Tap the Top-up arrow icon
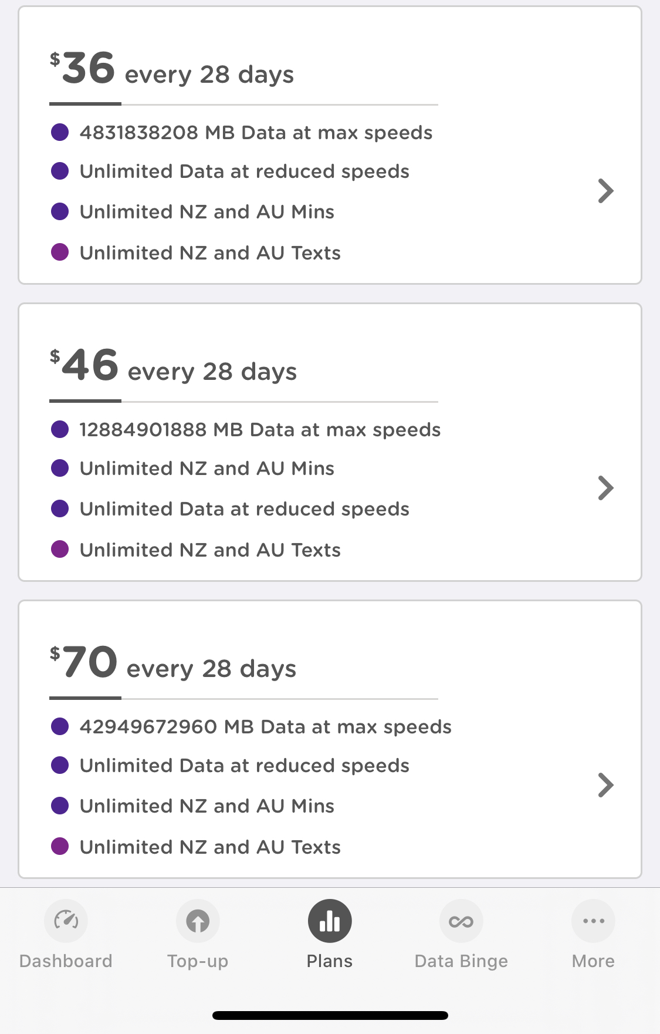This screenshot has width=660, height=1034. point(198,921)
